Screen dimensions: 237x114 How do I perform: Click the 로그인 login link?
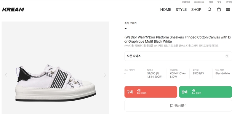(229, 2)
